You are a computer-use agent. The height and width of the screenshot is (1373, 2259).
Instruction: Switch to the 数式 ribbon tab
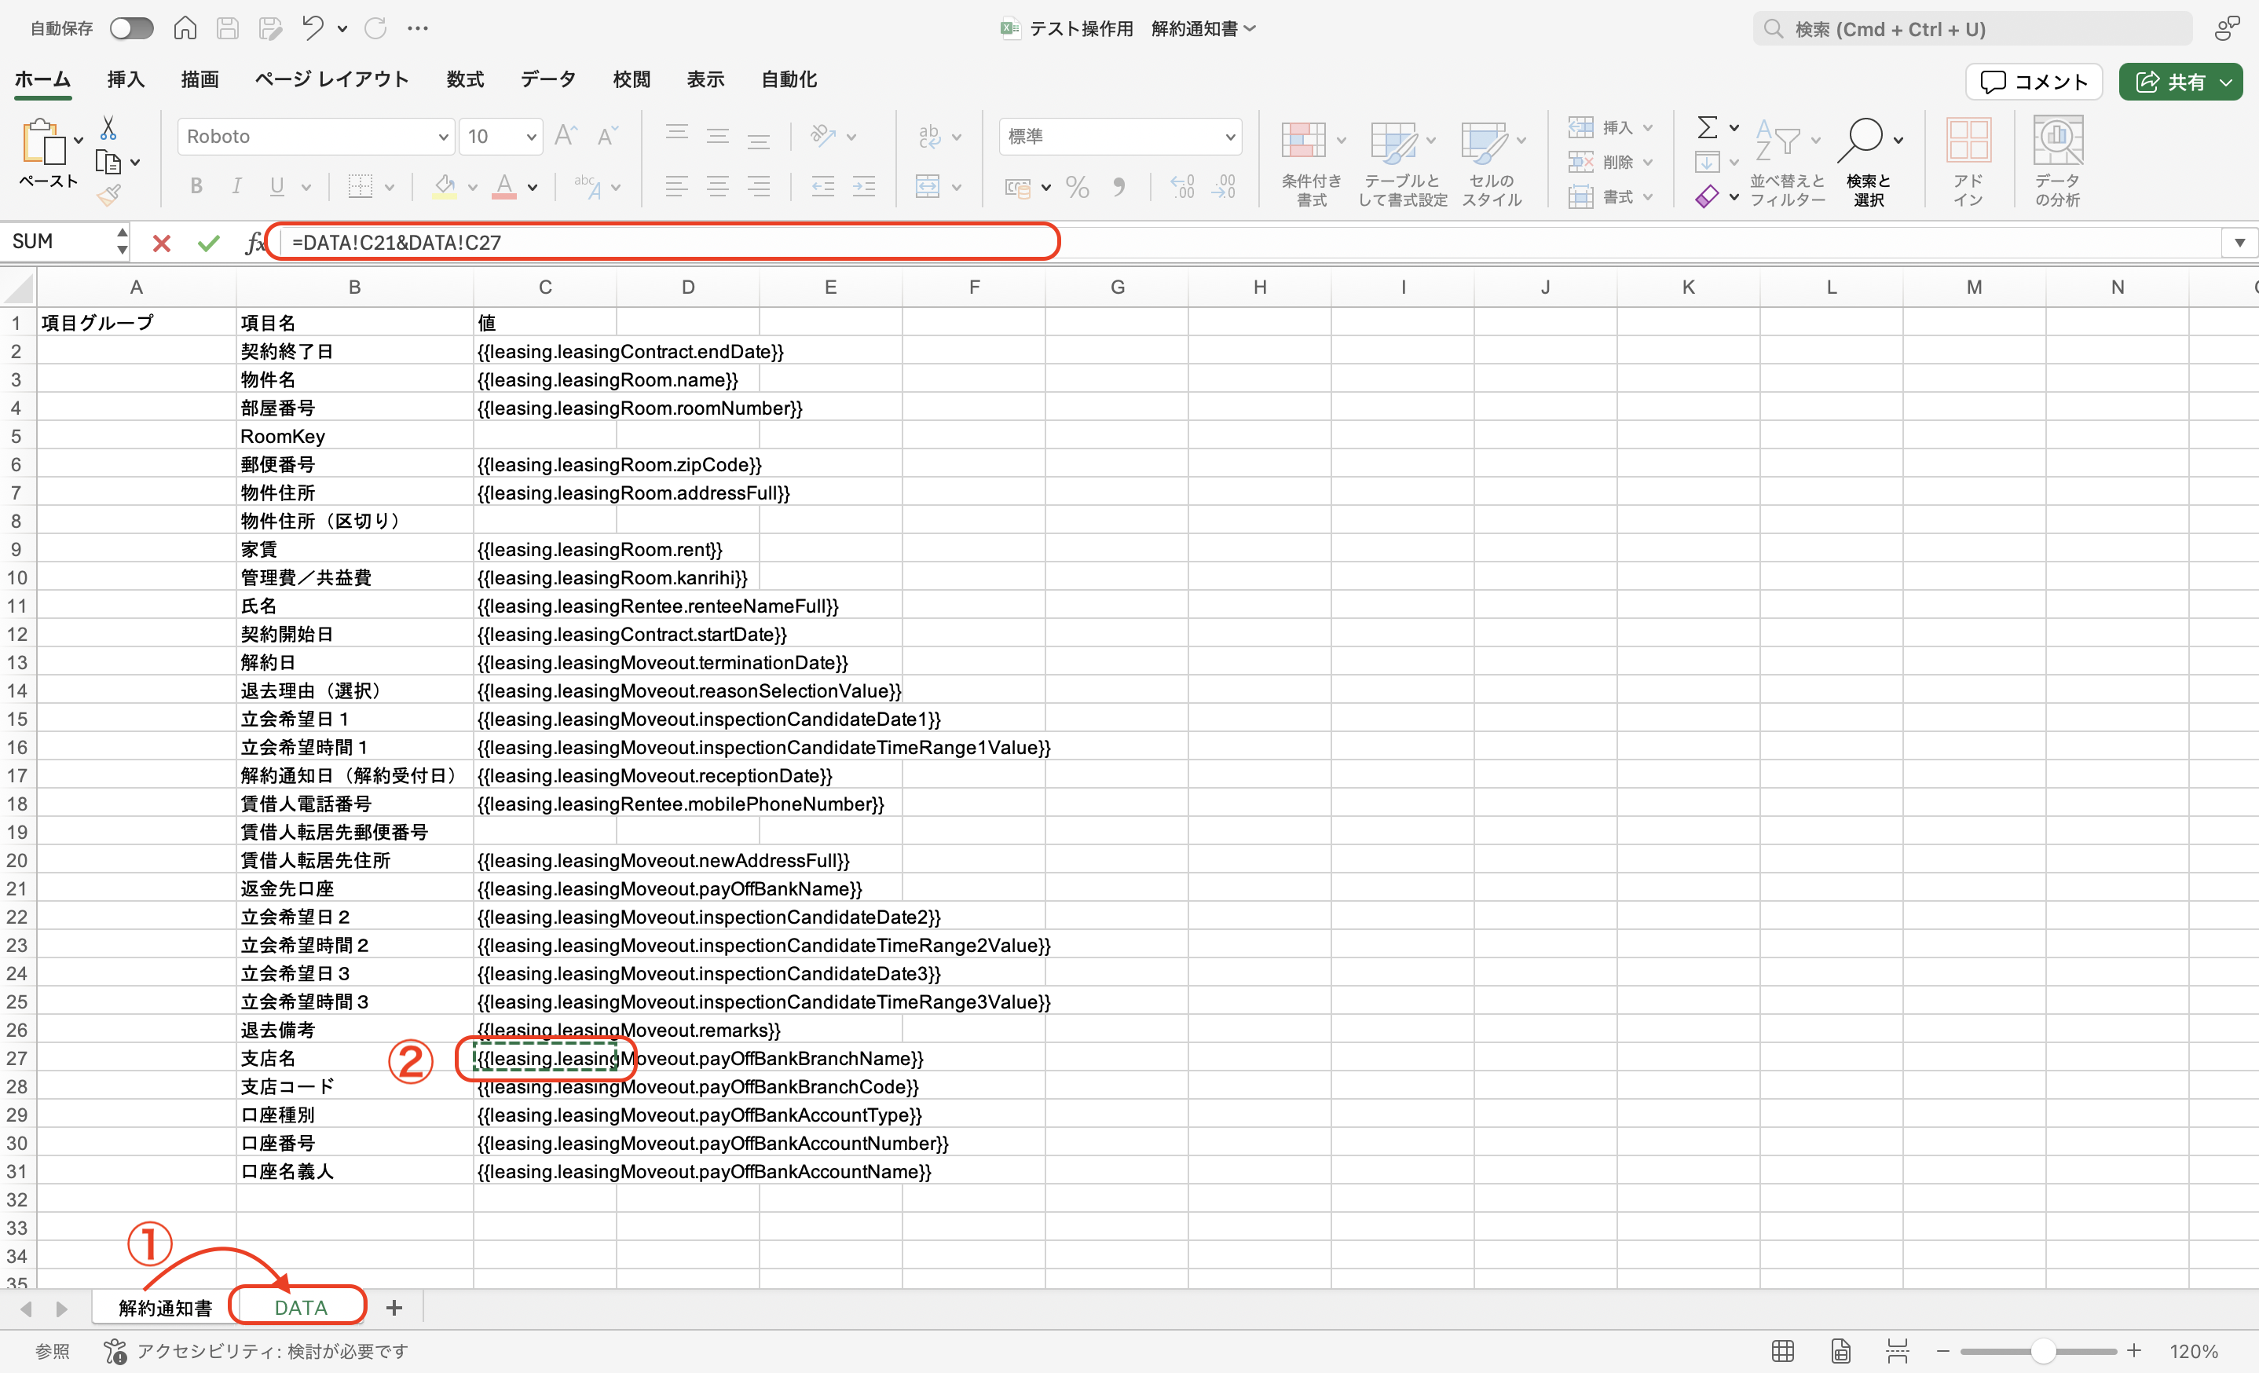click(x=465, y=80)
